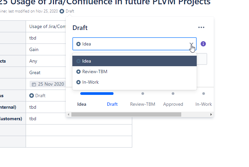Click the blue workflow progress bar
This screenshot has height=167, width=249.
(97, 94)
